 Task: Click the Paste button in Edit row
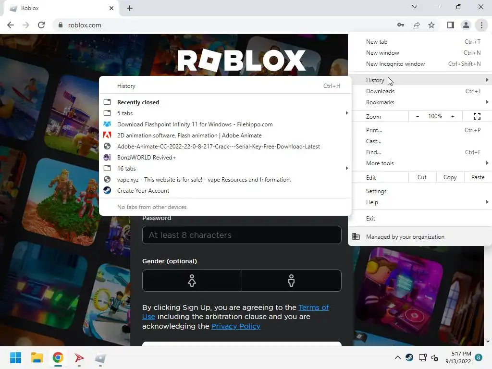click(478, 177)
